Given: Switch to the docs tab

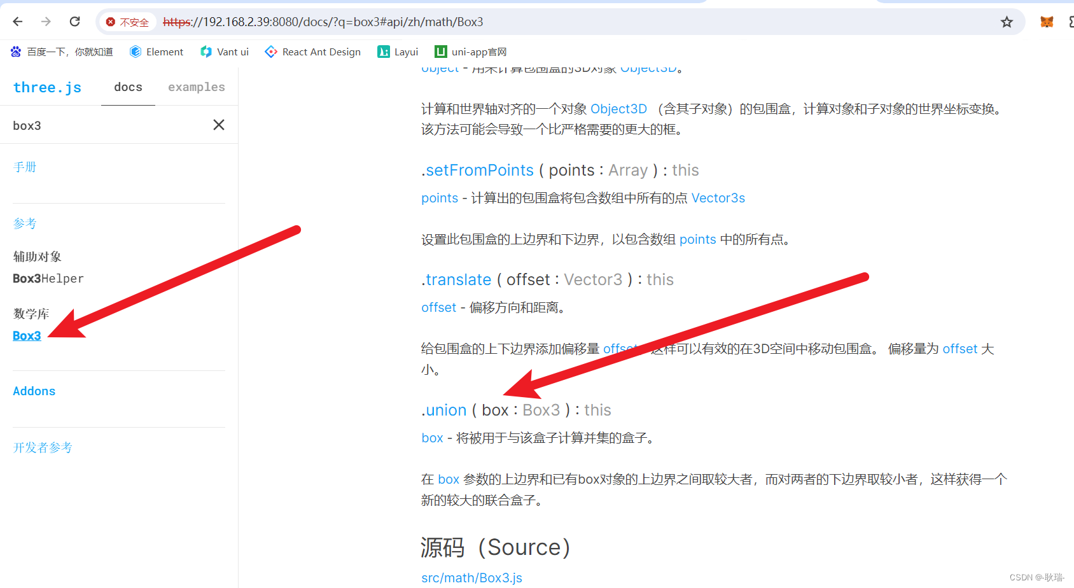Looking at the screenshot, I should tap(128, 87).
